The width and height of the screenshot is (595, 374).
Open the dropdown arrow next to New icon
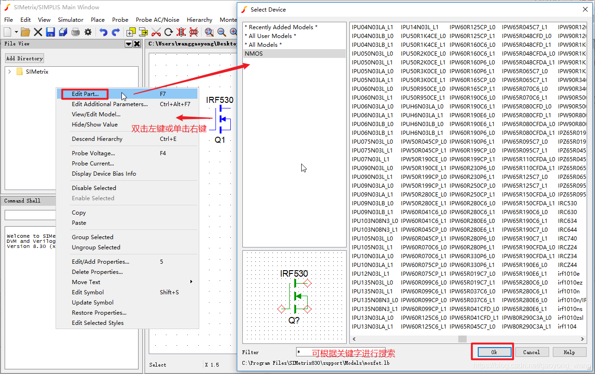(16, 32)
